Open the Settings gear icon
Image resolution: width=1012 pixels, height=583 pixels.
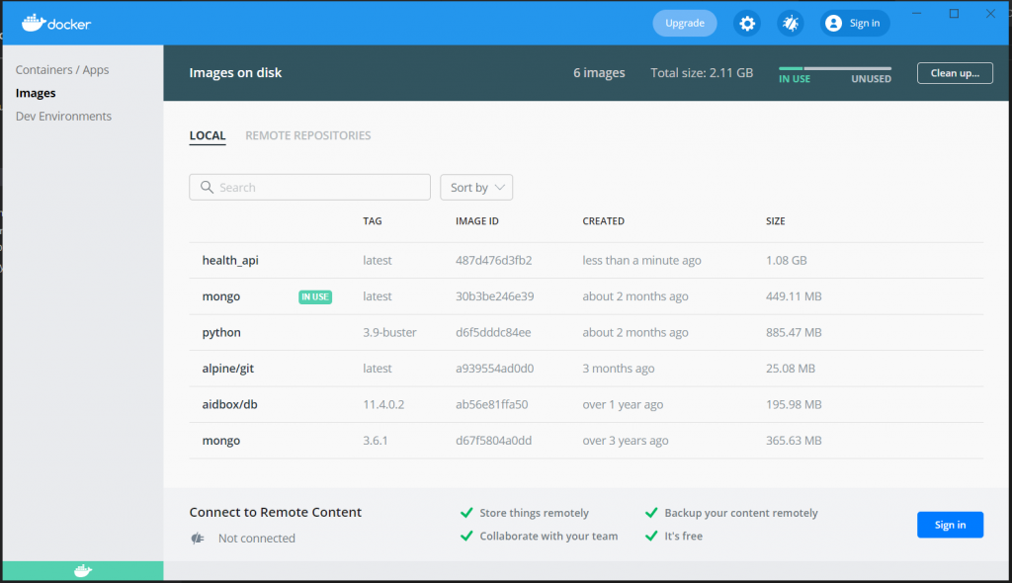pos(747,24)
